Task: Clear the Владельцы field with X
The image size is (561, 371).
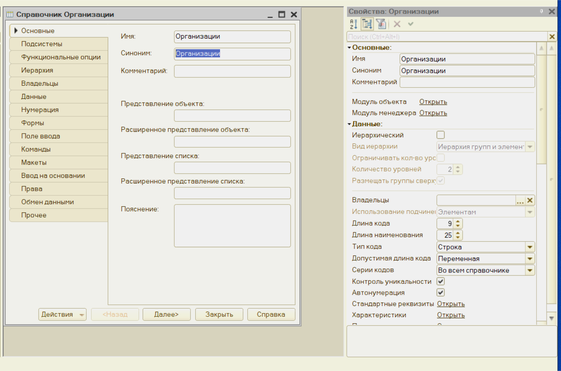Action: [x=530, y=200]
